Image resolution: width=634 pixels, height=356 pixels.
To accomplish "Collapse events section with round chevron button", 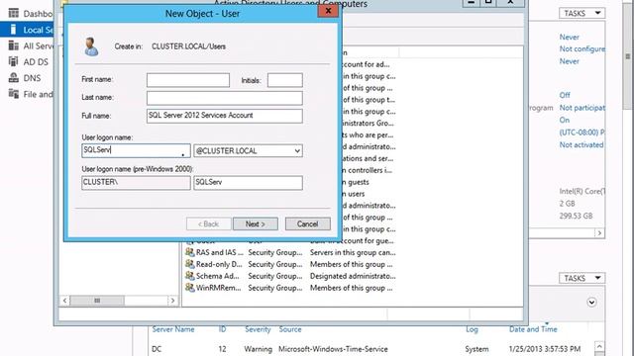I will (x=591, y=302).
